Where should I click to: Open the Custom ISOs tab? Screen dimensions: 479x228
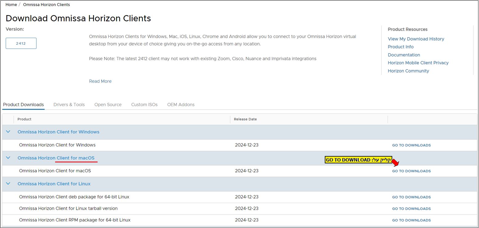coord(144,105)
